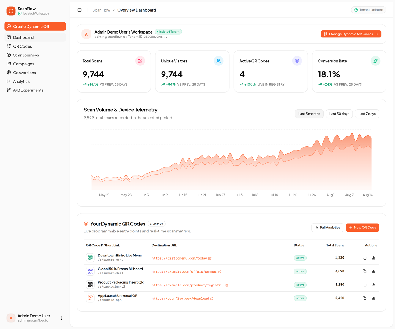Click the sidebar Admin Demo User avatar
Image resolution: width=395 pixels, height=329 pixels.
[11, 318]
